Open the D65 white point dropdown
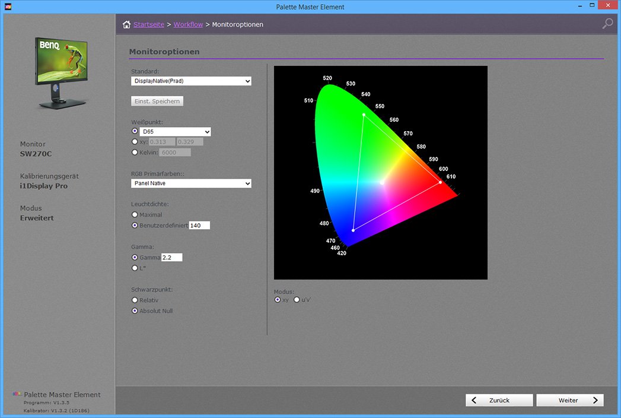 click(x=175, y=132)
